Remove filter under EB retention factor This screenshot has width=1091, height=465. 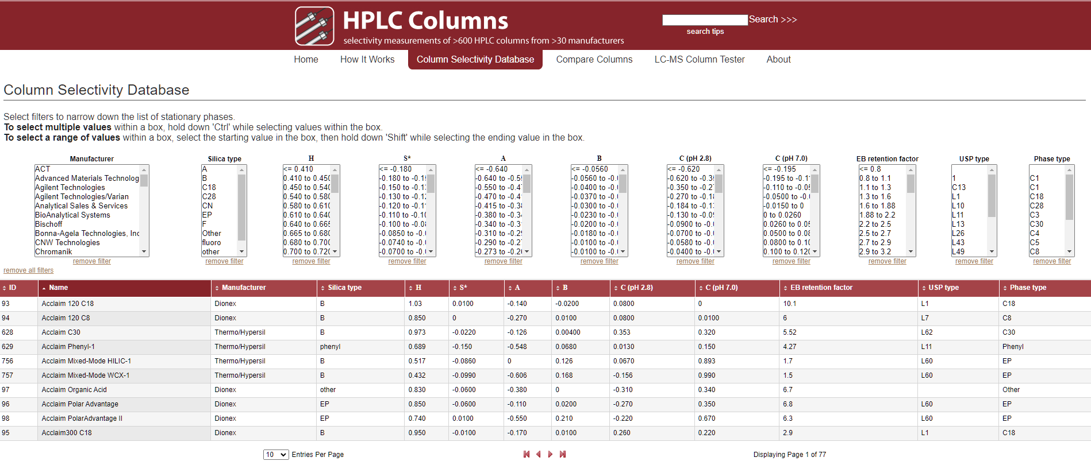[887, 261]
